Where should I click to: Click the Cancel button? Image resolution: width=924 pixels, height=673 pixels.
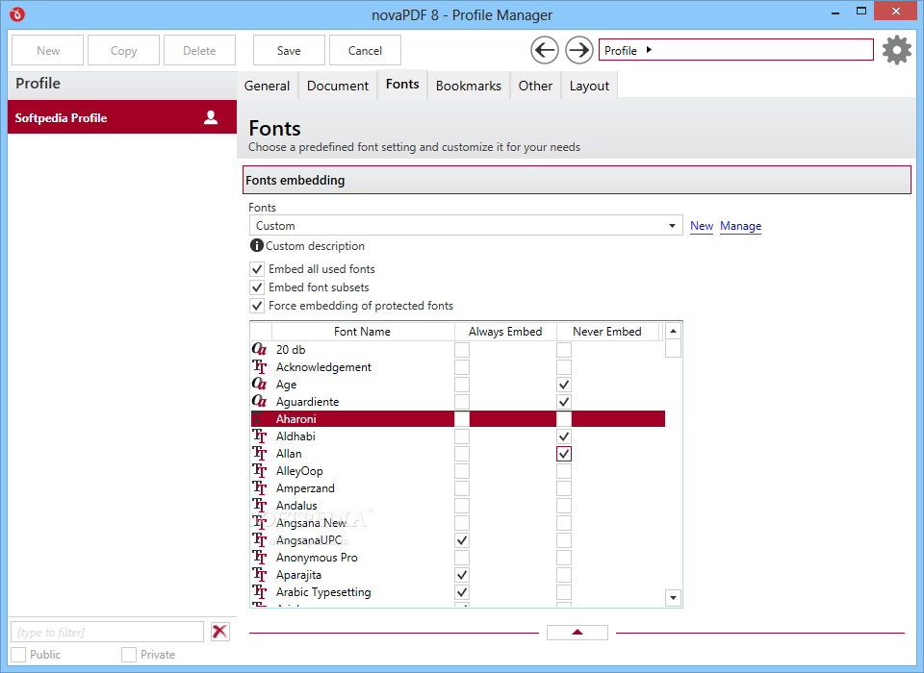click(365, 50)
